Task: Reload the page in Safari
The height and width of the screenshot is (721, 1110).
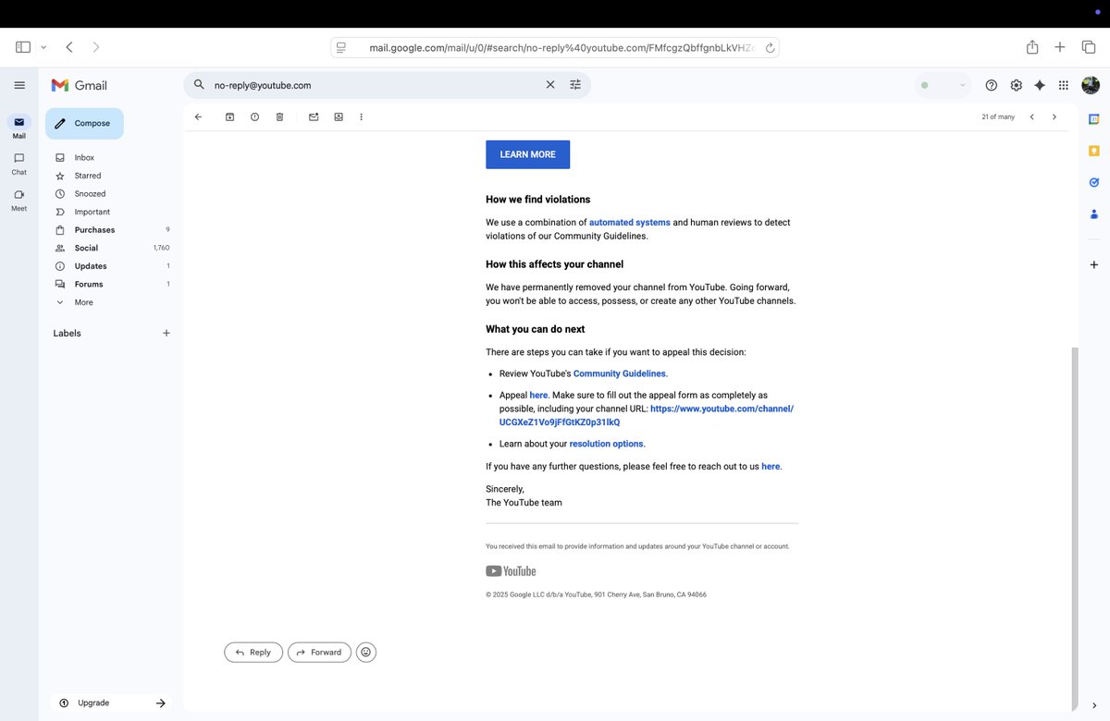Action: click(770, 47)
